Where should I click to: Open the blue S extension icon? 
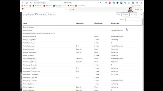pyautogui.click(x=121, y=3)
